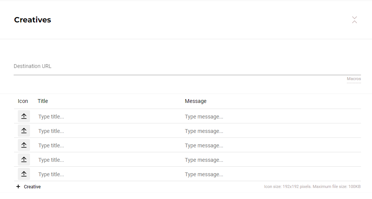Open the Macros link
372x199 pixels.
coord(353,79)
